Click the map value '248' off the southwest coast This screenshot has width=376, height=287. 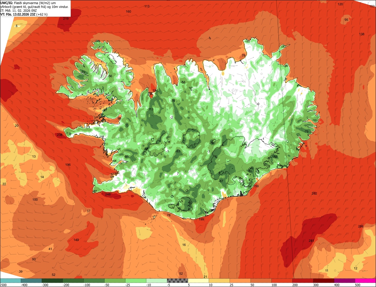[108, 194]
